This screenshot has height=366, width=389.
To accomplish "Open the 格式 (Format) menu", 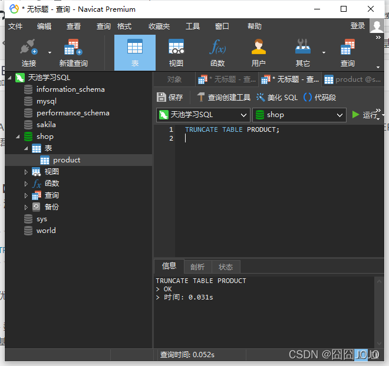I will click(x=124, y=26).
